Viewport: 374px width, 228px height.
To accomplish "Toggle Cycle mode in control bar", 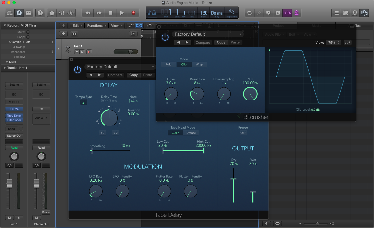I will coord(250,13).
